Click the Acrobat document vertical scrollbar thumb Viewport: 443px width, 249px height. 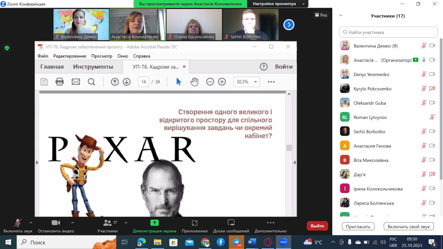(289, 148)
